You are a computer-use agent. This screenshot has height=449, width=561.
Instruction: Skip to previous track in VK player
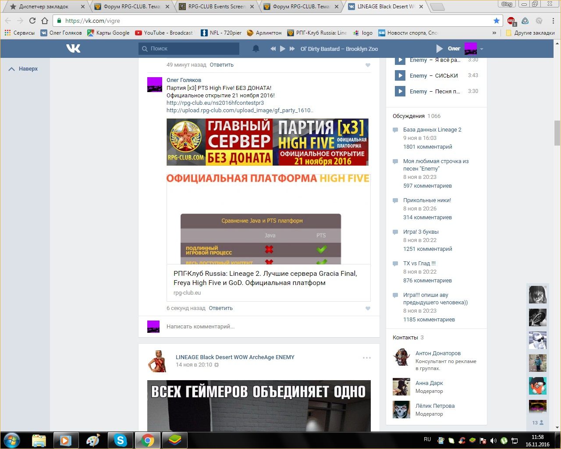point(273,49)
